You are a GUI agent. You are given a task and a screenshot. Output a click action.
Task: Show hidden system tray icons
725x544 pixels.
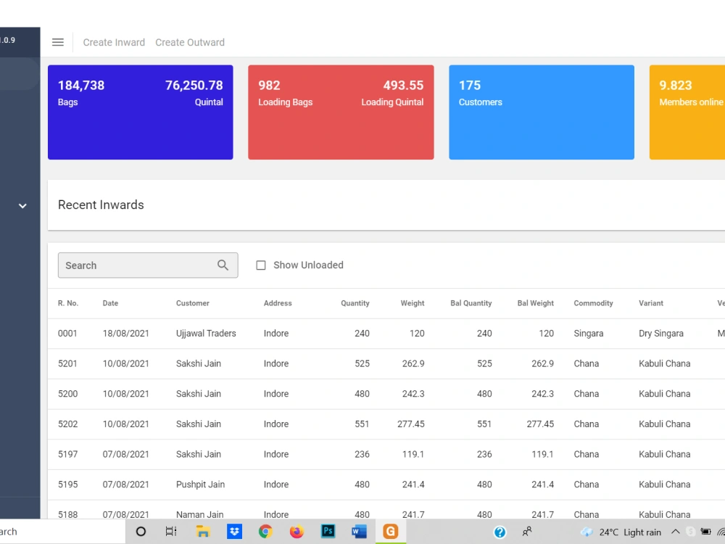click(676, 532)
